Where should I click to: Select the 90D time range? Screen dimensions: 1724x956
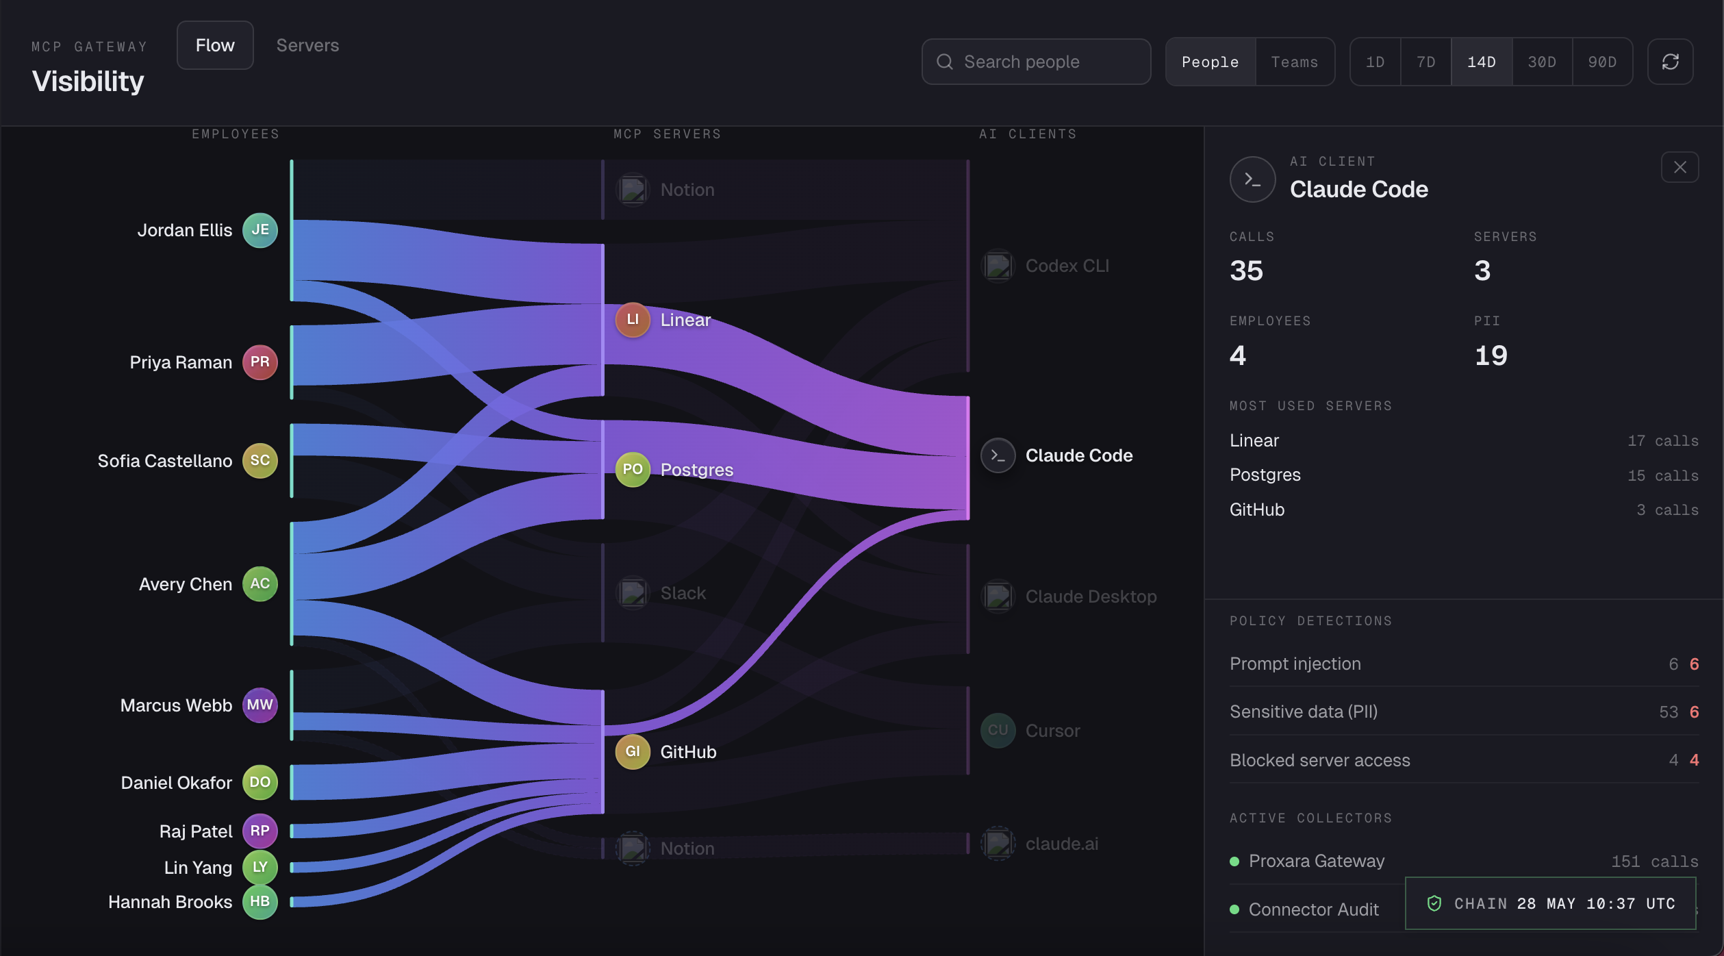(1602, 62)
